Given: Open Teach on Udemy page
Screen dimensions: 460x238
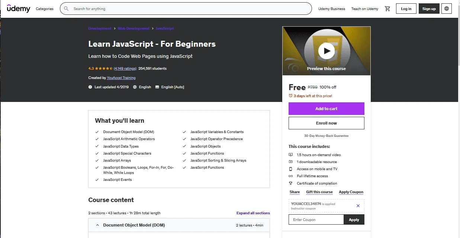Looking at the screenshot, I should 365,9.
